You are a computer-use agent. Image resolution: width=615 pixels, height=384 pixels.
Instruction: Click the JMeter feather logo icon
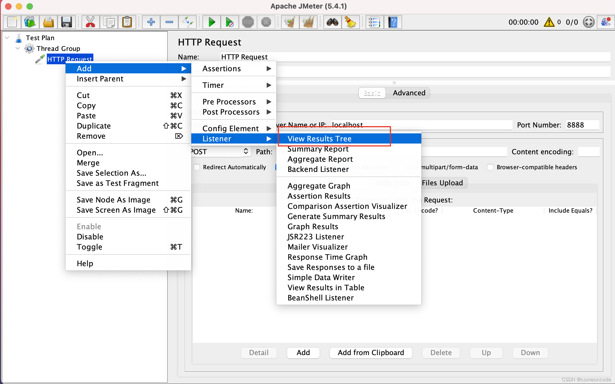[x=606, y=22]
